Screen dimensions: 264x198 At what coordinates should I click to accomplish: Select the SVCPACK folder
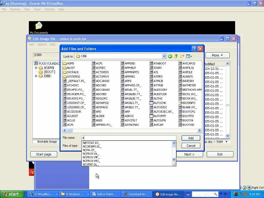pyautogui.click(x=71, y=72)
